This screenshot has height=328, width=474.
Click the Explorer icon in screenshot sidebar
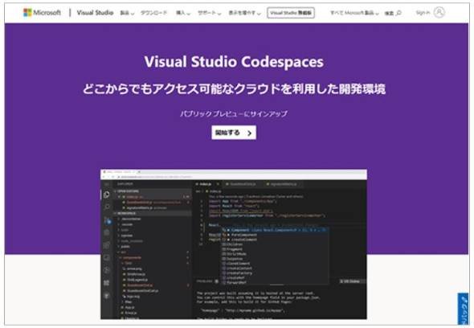tap(107, 195)
